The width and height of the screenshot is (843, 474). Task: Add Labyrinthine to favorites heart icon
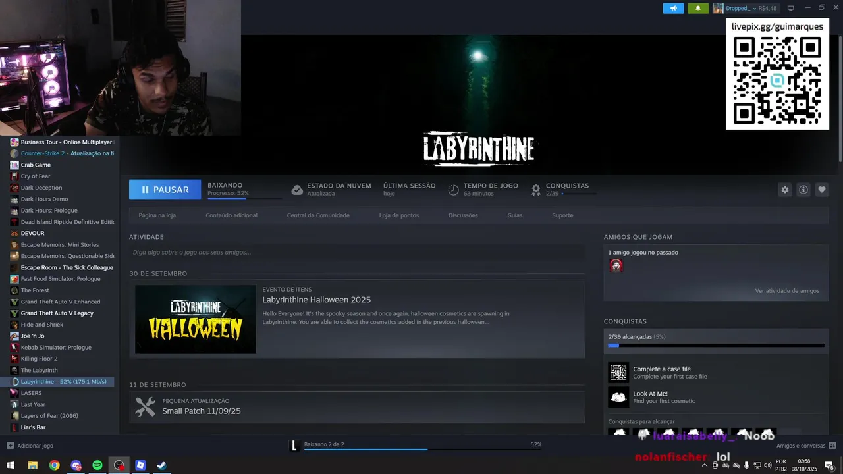pyautogui.click(x=822, y=190)
